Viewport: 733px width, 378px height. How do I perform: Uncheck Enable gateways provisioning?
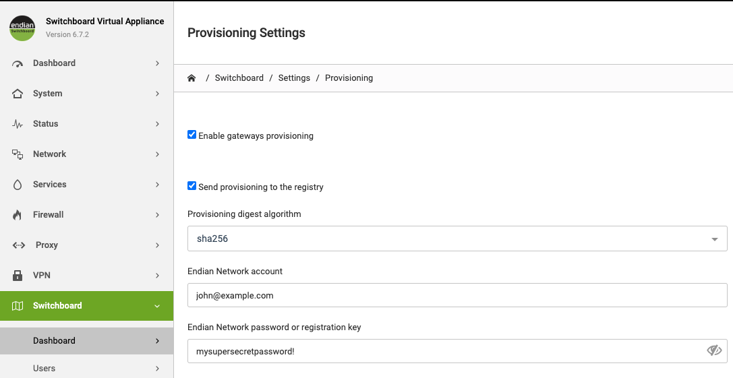pos(192,135)
